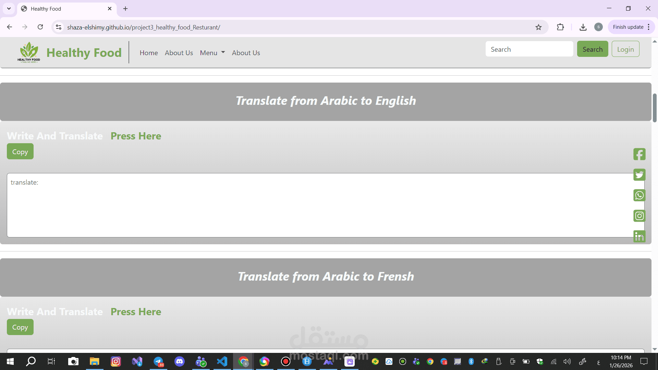Open the Facebook share icon

coord(639,154)
